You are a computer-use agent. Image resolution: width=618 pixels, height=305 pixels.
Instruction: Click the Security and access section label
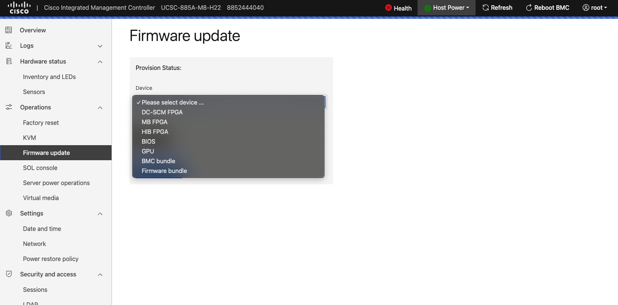coord(48,274)
